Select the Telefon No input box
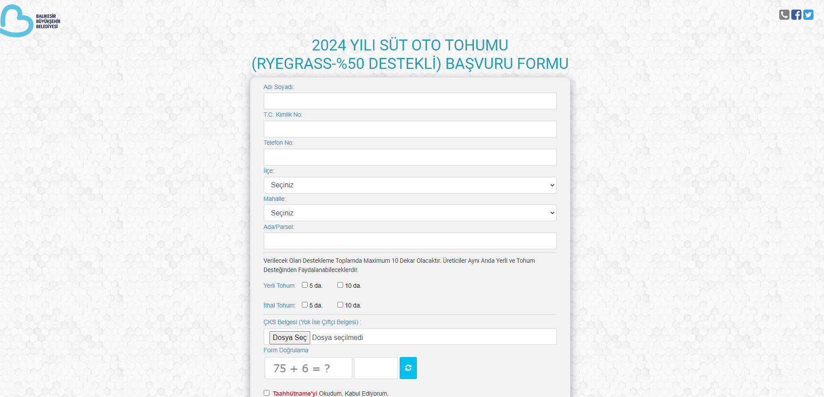The width and height of the screenshot is (824, 397). [410, 157]
